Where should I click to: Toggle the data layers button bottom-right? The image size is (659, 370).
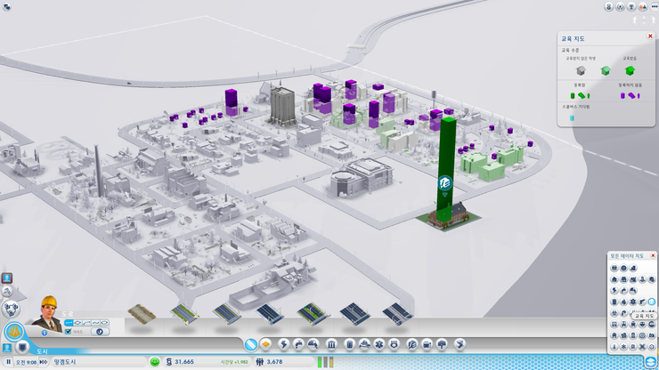(x=651, y=362)
